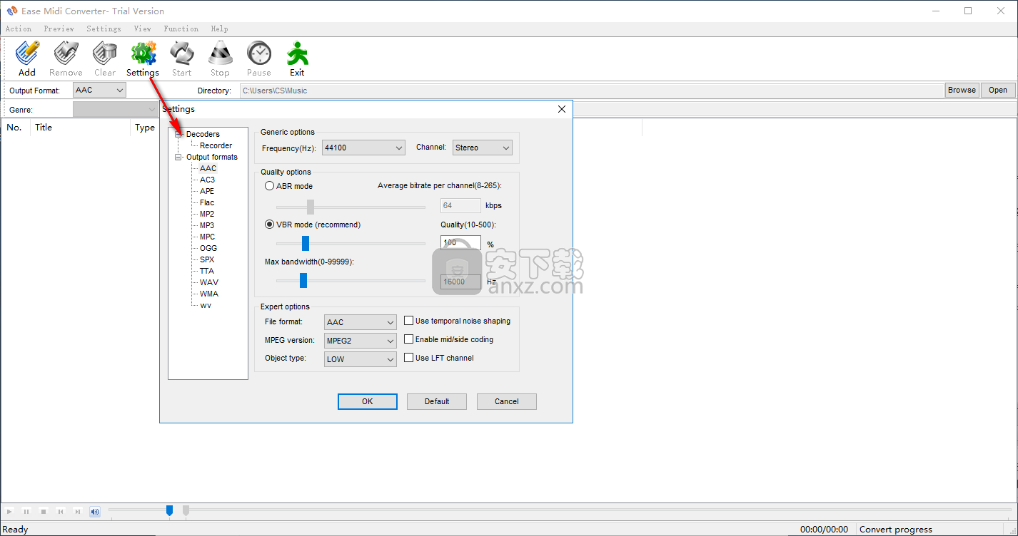This screenshot has width=1018, height=536.
Task: Open the Settings menu in the menu bar
Action: point(104,29)
